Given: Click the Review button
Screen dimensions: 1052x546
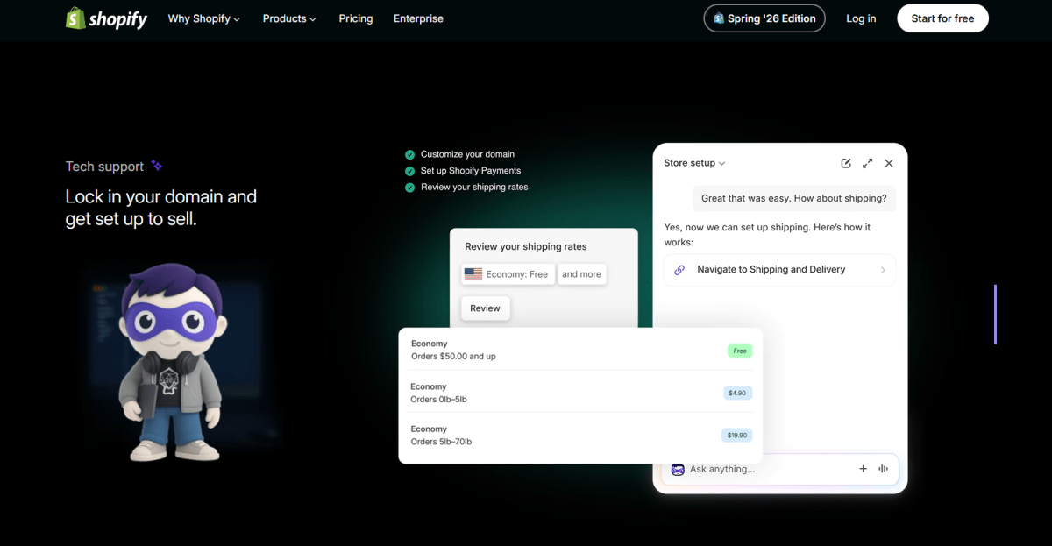Looking at the screenshot, I should 486,308.
